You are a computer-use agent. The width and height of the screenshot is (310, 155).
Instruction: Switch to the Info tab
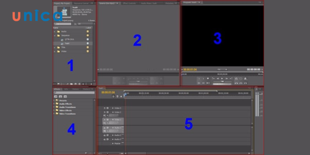click(66, 89)
